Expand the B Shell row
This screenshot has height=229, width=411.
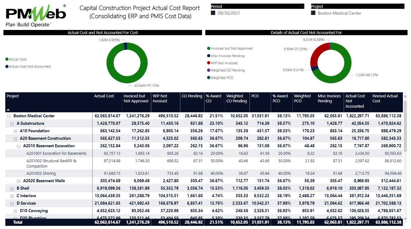point(12,188)
